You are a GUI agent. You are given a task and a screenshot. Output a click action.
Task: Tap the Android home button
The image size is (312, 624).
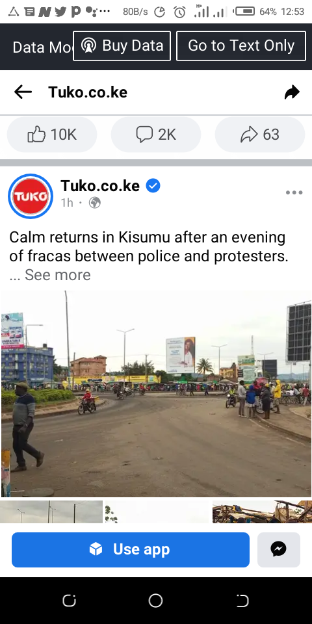155,601
